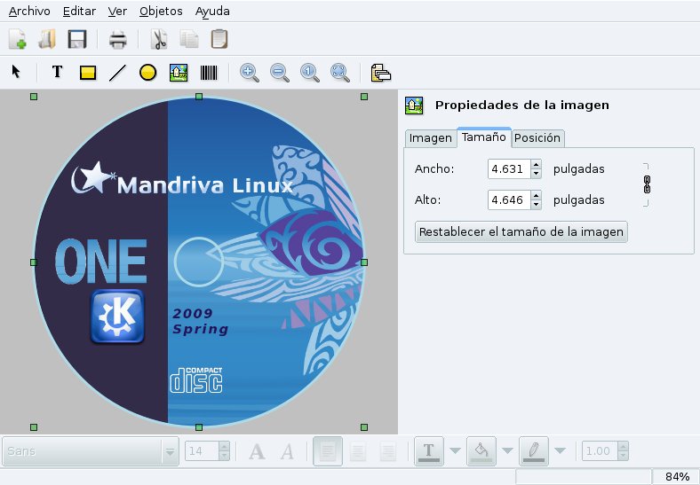The height and width of the screenshot is (485, 700).
Task: Open the Objetos menu
Action: coord(161,12)
